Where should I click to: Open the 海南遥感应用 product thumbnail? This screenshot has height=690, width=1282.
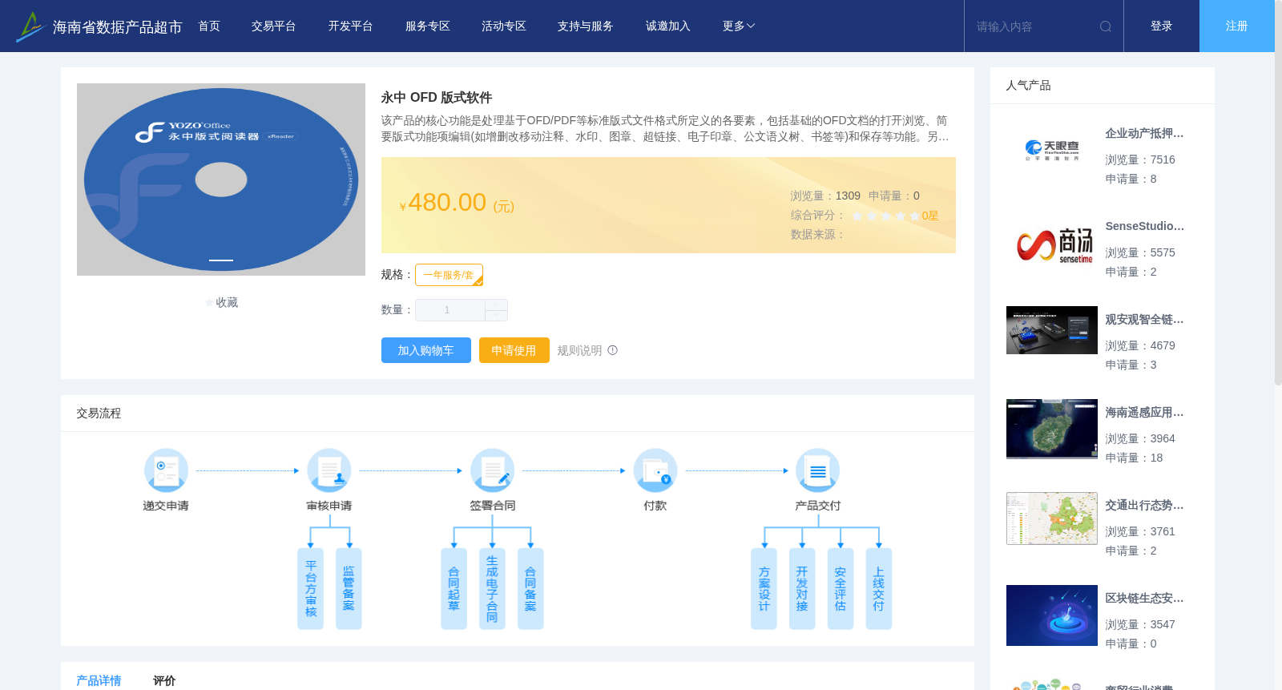[1052, 430]
